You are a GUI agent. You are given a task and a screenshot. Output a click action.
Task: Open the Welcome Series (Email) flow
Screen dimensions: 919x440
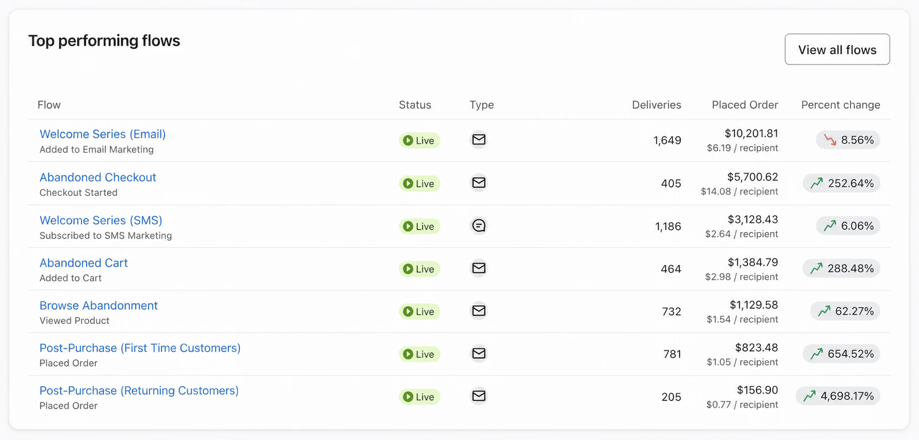pyautogui.click(x=103, y=134)
